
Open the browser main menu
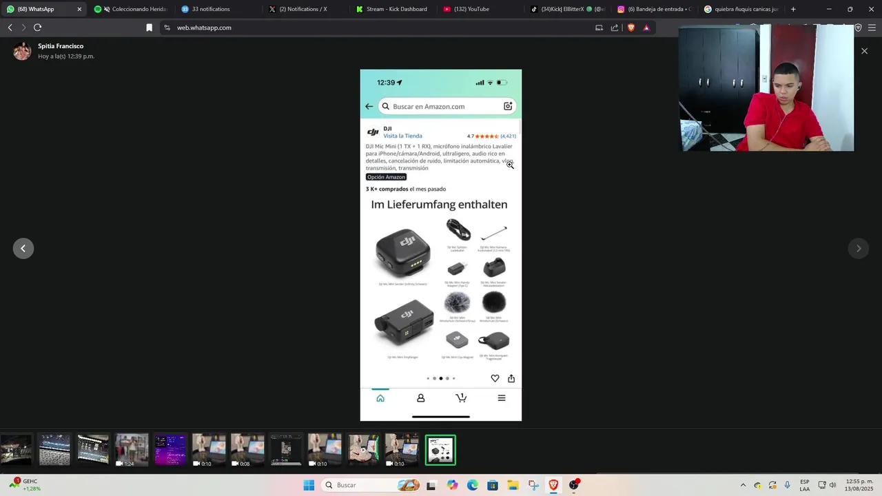click(x=872, y=28)
